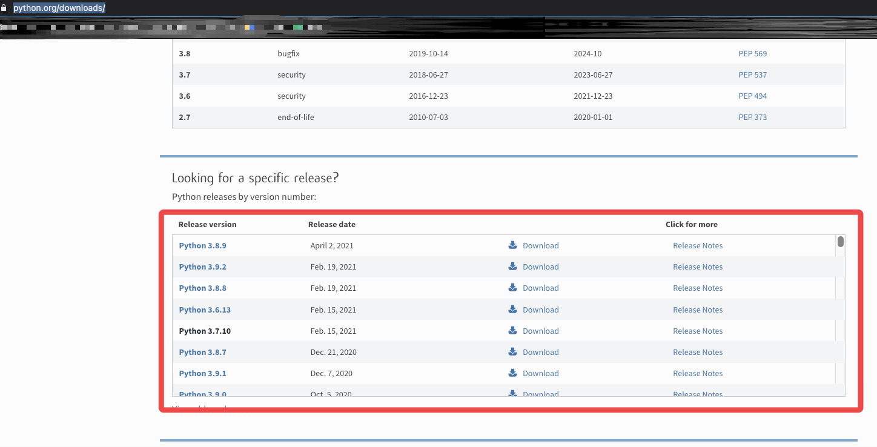Click Download text link for Python 3.9.2
Screen dimensions: 877x447
(x=541, y=267)
